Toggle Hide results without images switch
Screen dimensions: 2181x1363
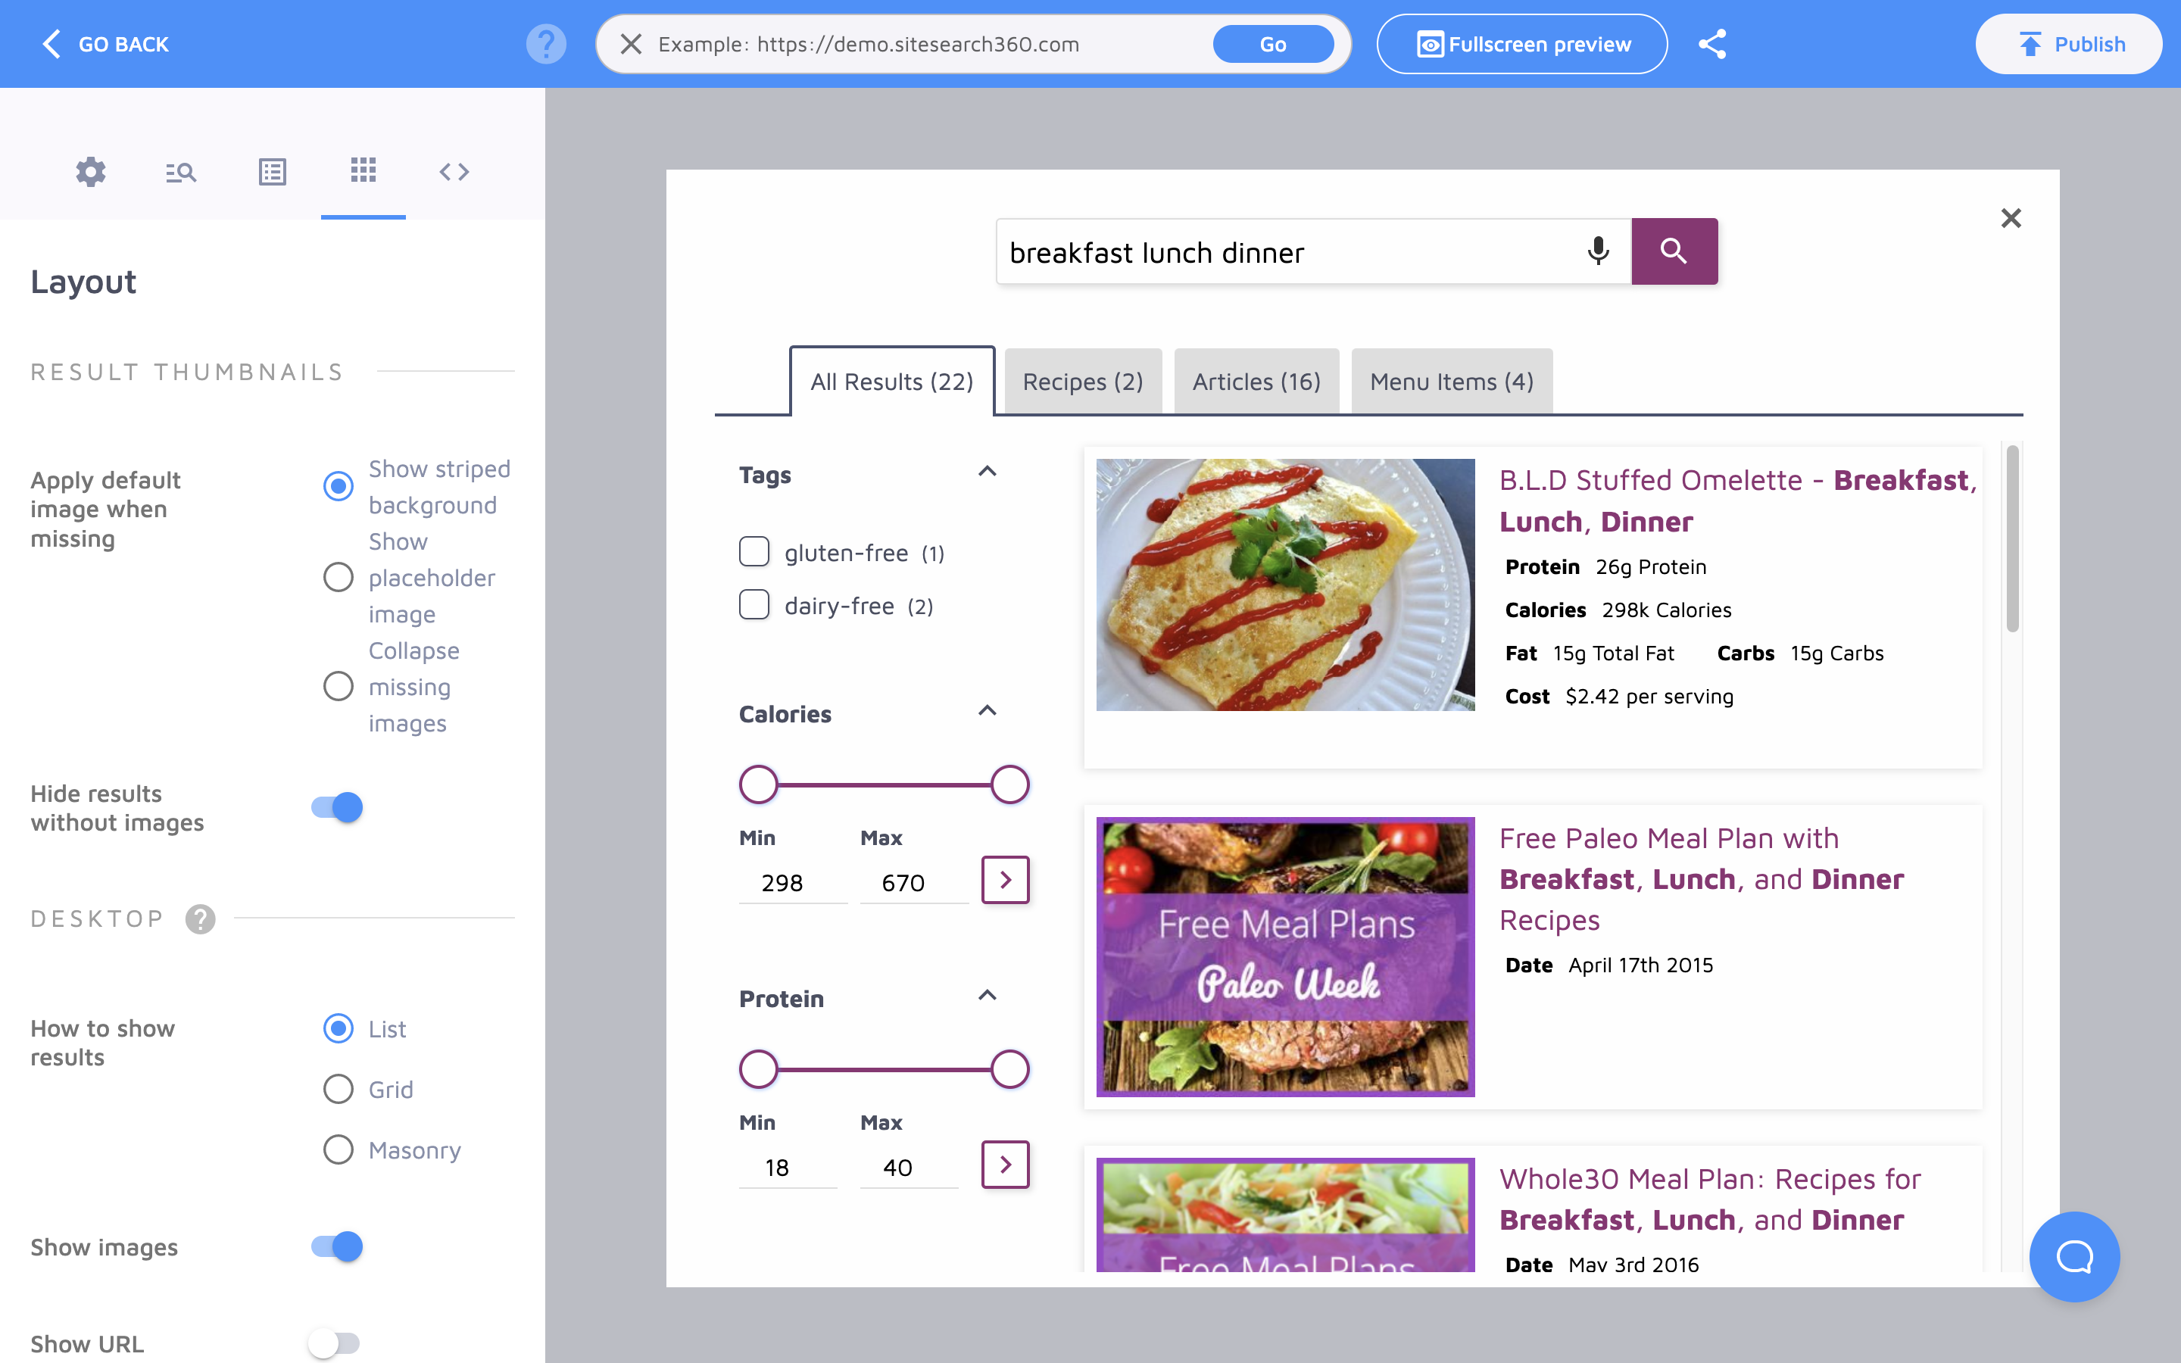[x=338, y=806]
